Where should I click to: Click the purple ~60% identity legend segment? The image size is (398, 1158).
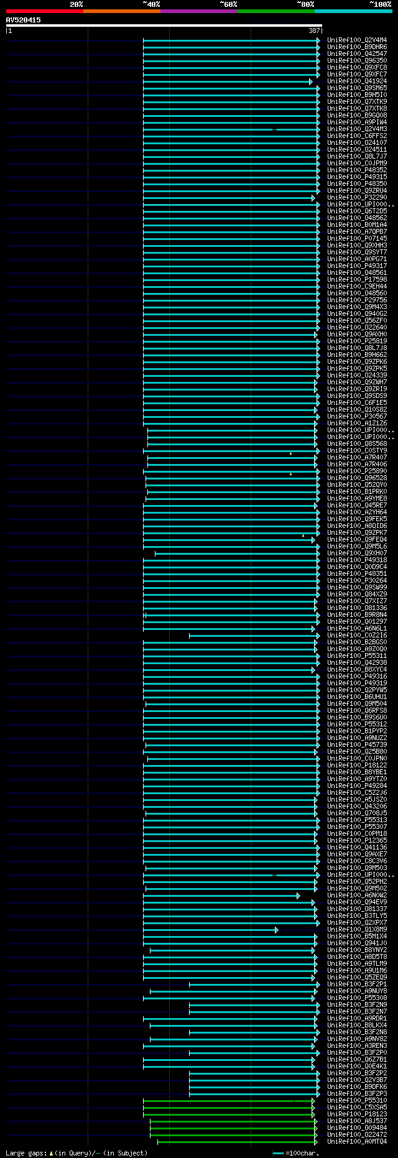(199, 11)
